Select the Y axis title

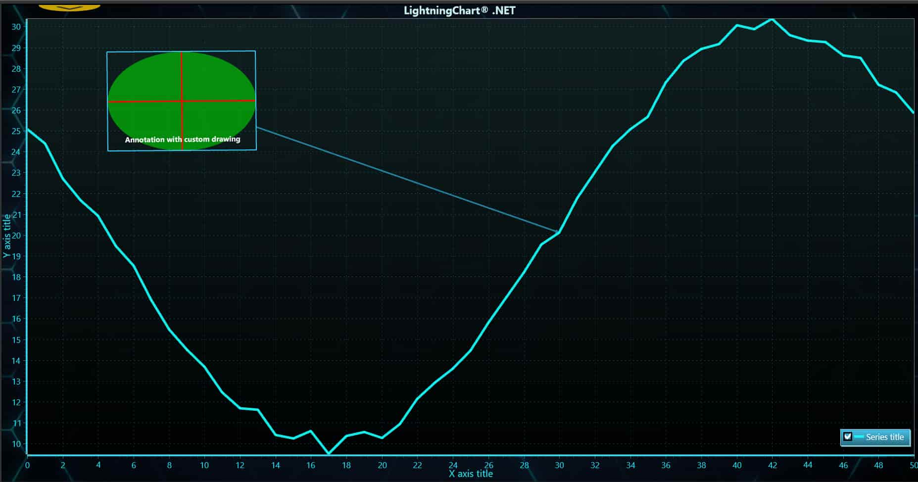(x=6, y=236)
